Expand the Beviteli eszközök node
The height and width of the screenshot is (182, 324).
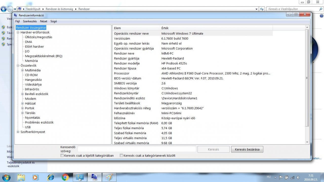[x=23, y=94]
